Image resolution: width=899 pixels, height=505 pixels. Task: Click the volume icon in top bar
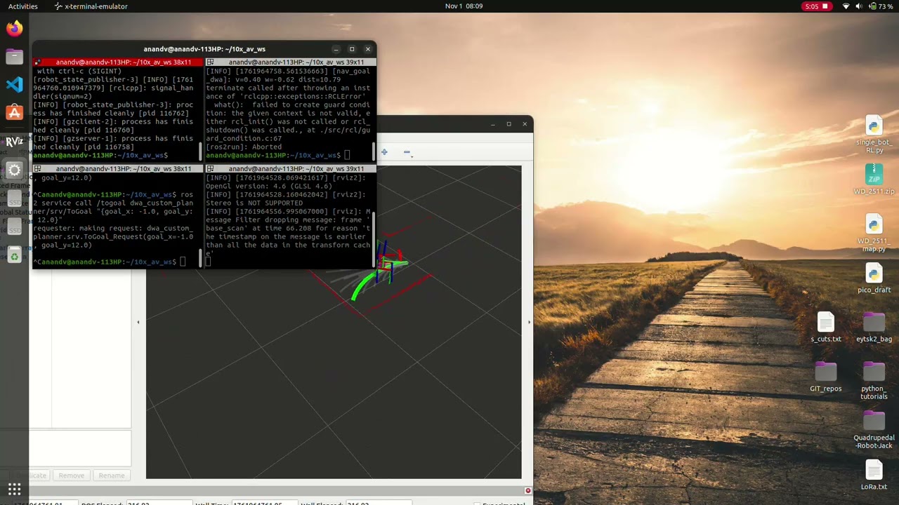point(859,6)
